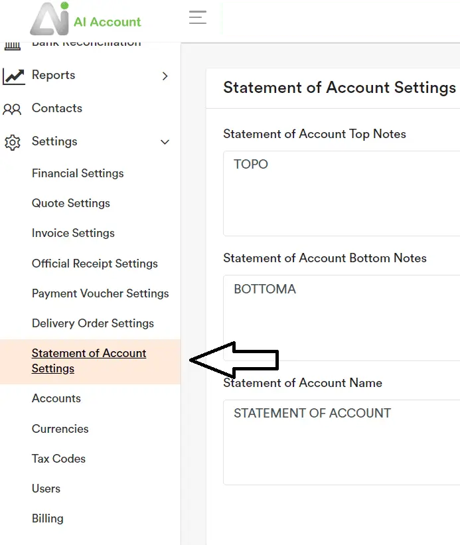Select Statement of Account Settings item
Viewport: 460px width, 545px height.
89,361
